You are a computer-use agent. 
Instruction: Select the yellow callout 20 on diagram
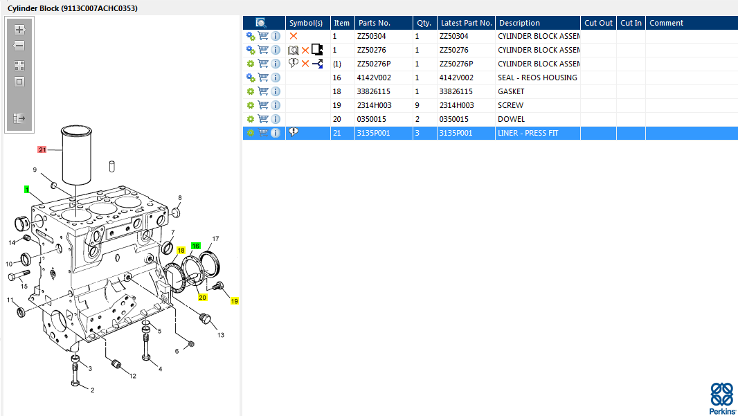202,298
